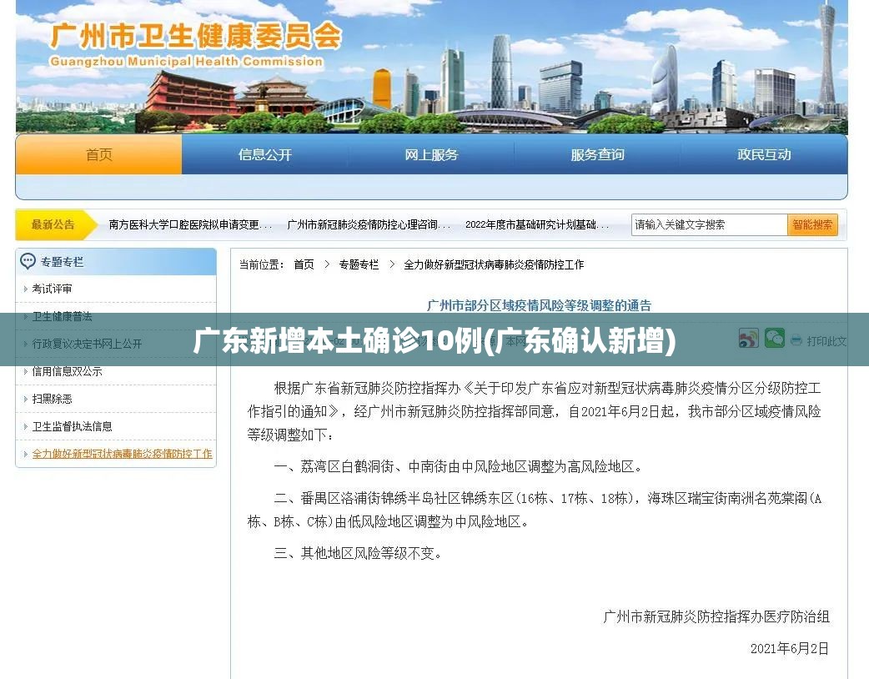Share the article via the WeChat icon
The width and height of the screenshot is (869, 679).
click(x=774, y=338)
